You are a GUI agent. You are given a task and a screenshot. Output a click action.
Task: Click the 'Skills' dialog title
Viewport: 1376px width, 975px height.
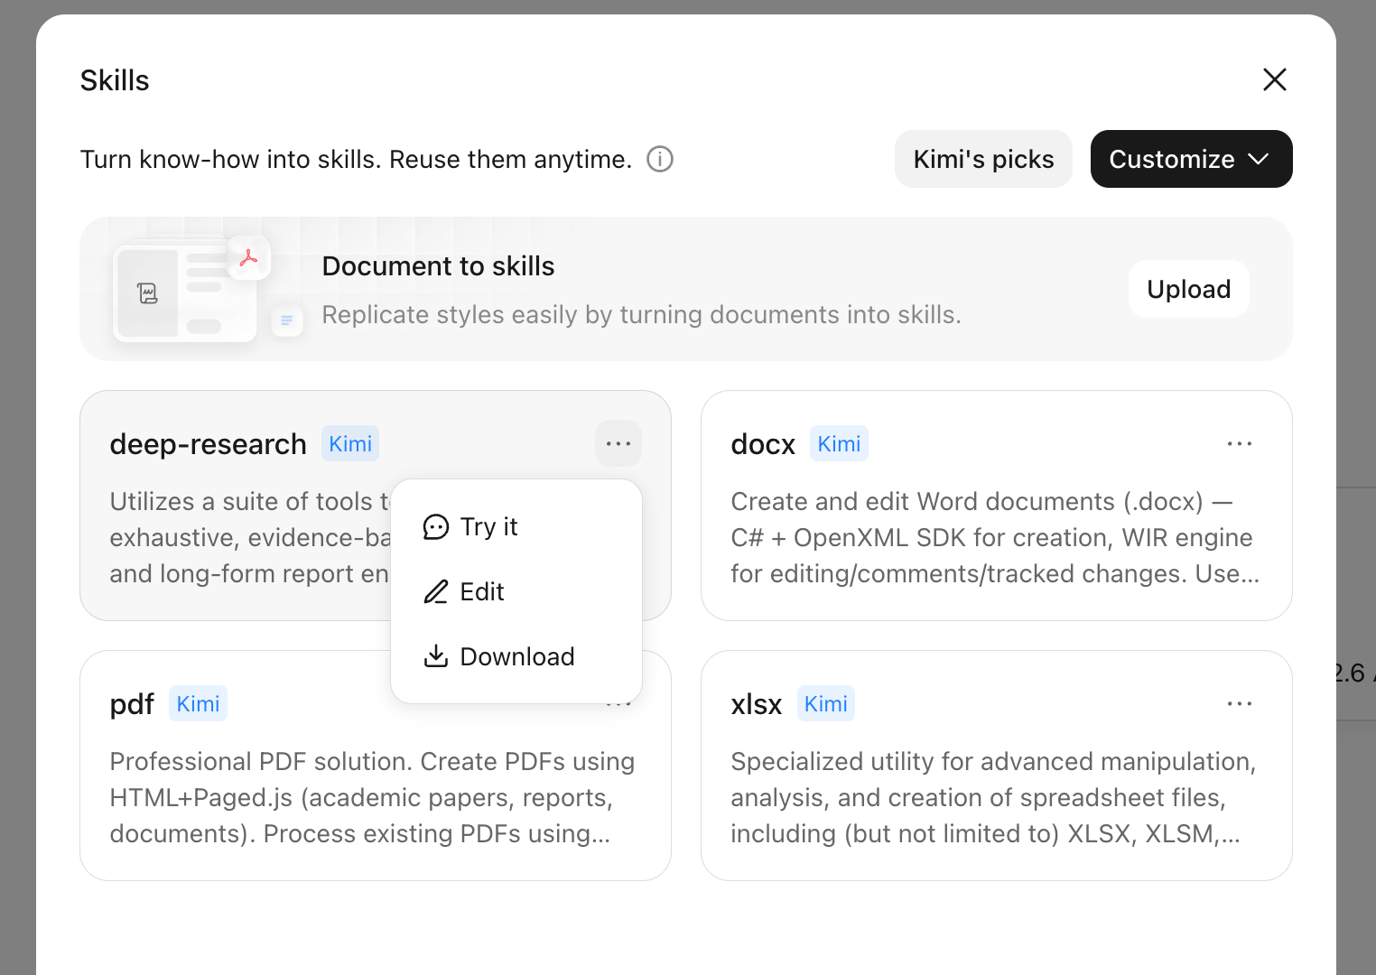[115, 80]
